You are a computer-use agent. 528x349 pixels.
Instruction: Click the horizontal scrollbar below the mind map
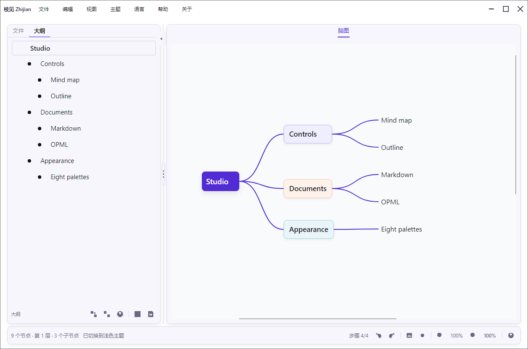point(318,318)
